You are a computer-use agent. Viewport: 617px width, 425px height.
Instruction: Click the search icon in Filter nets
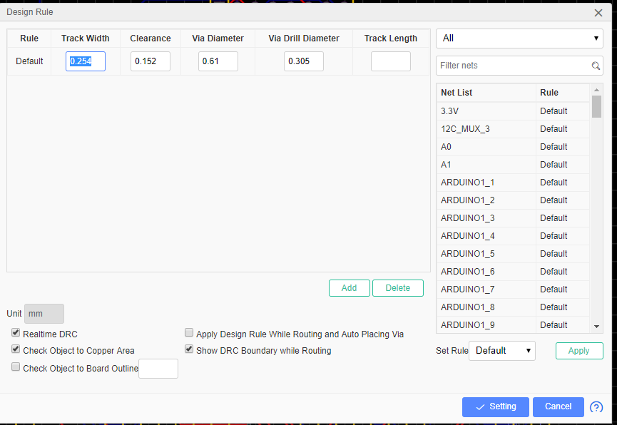coord(596,66)
